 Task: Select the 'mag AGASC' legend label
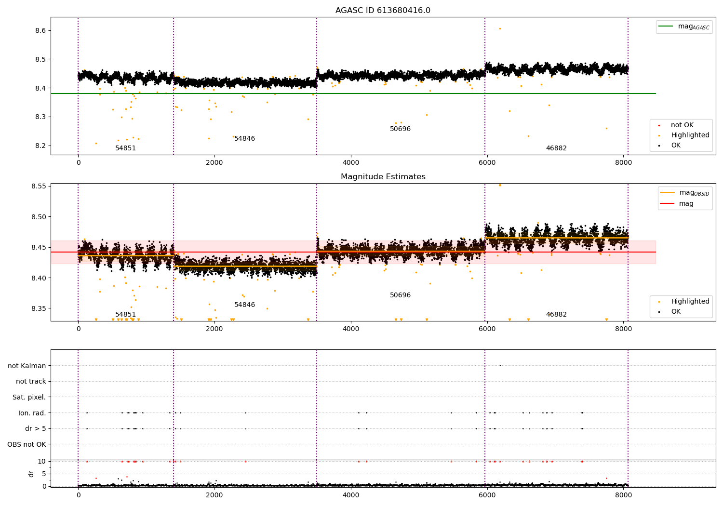tap(694, 27)
